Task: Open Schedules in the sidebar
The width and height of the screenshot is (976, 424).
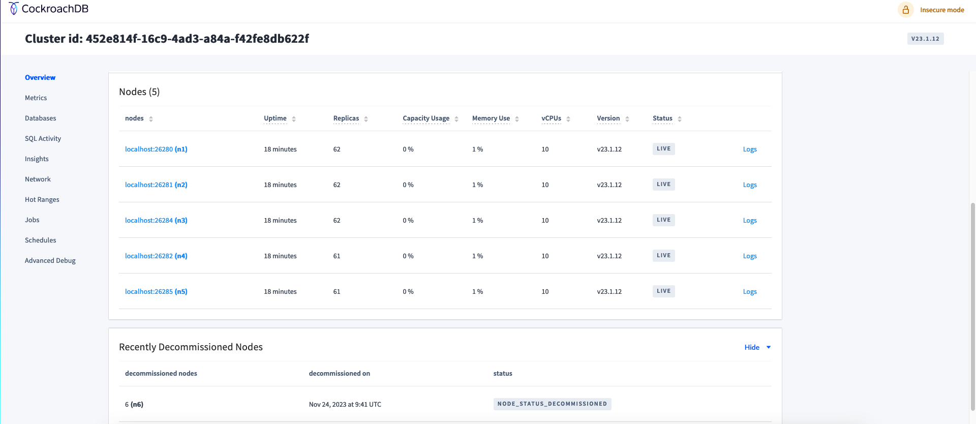Action: pyautogui.click(x=41, y=240)
